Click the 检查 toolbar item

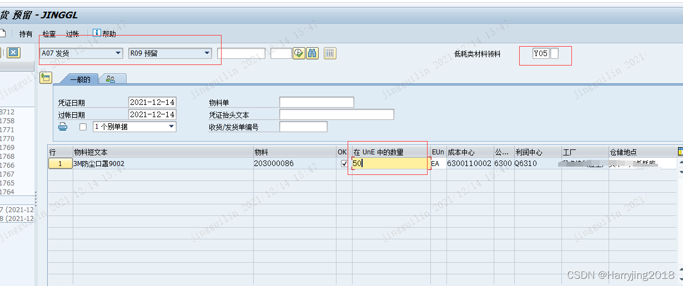(49, 34)
